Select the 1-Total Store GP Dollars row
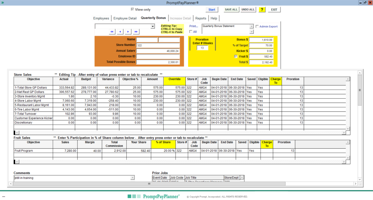 [x=180, y=87]
